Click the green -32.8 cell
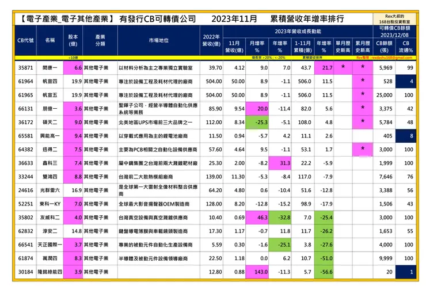 click(280, 218)
